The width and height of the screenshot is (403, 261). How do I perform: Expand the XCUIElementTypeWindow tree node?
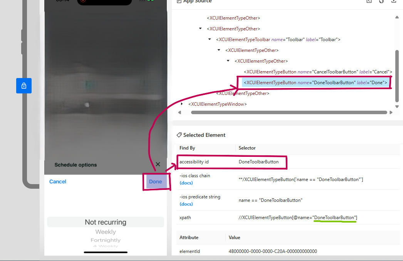[x=182, y=104]
